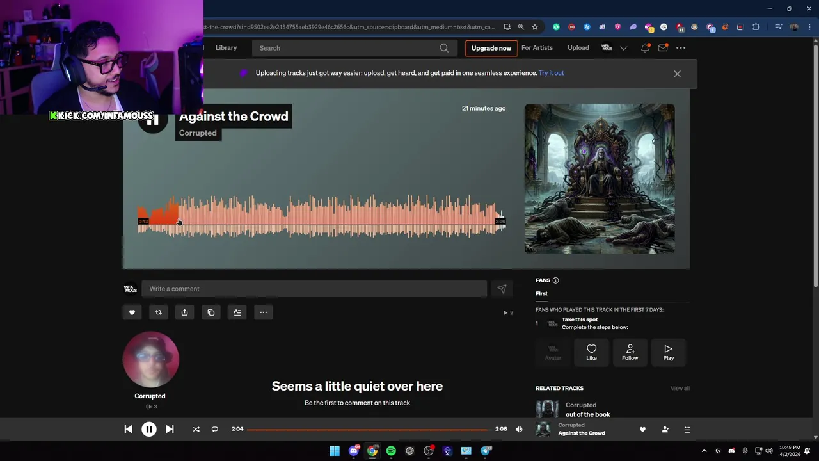Like the playing track in the bottom bar

[642, 430]
